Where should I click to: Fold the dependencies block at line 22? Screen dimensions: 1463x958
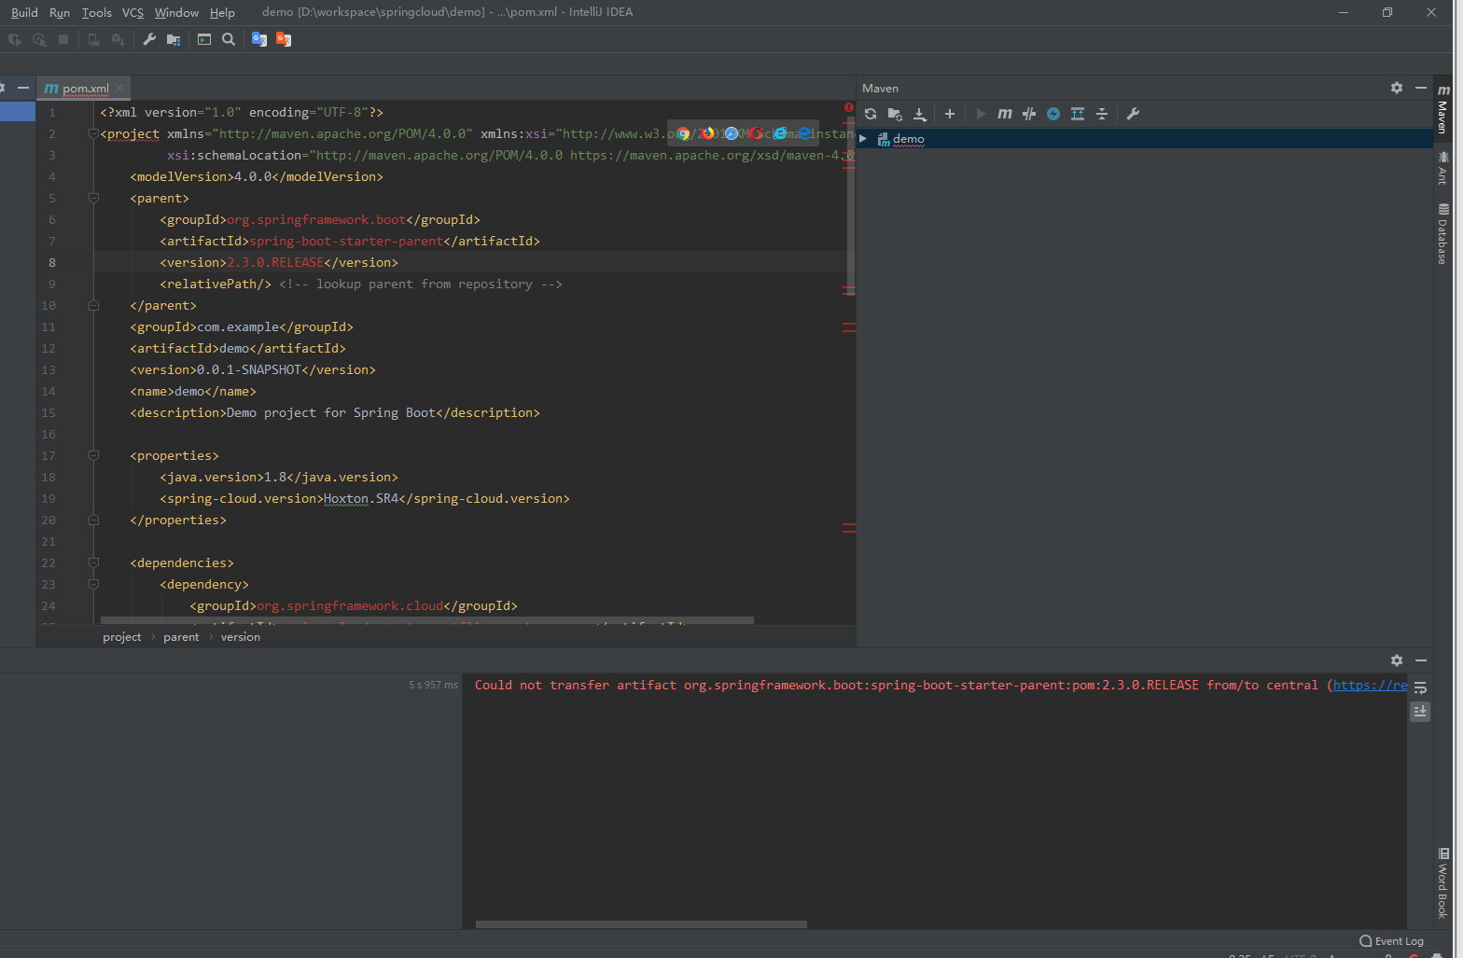tap(93, 562)
